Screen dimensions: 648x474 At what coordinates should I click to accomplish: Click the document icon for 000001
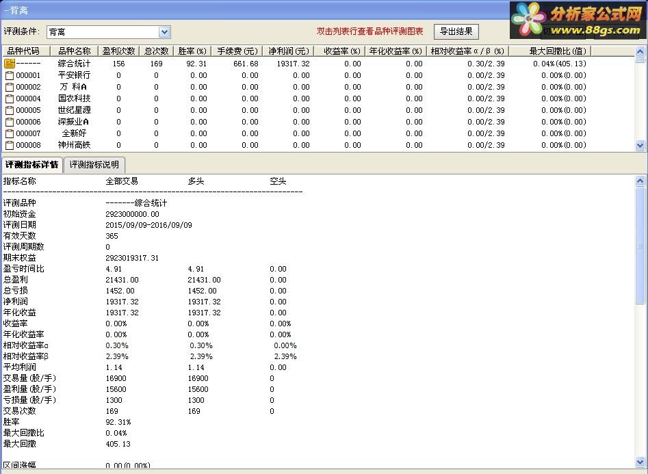(x=10, y=75)
